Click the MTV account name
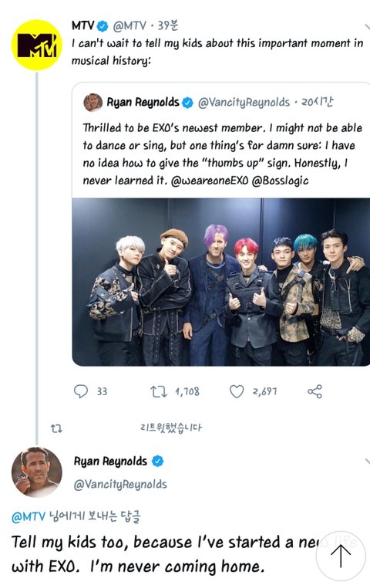370x585 pixels. tap(82, 25)
